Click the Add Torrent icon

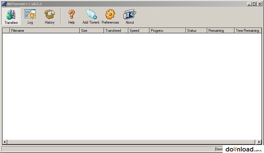click(91, 14)
